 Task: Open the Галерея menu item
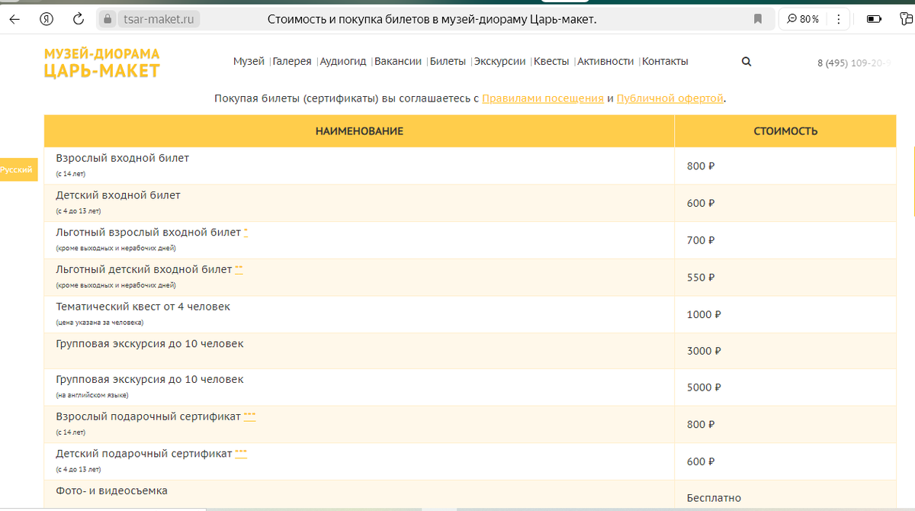coord(292,62)
